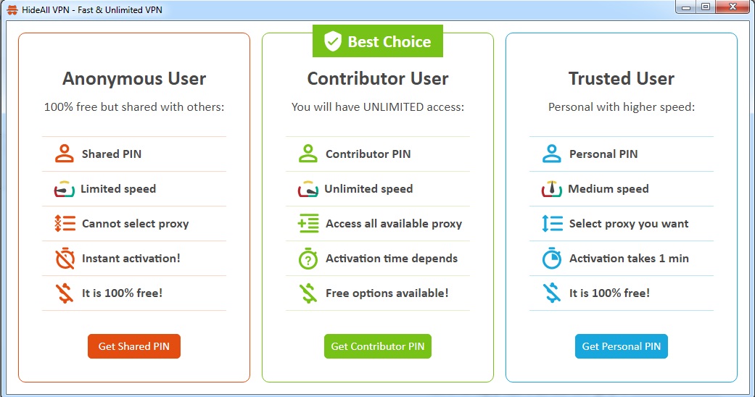755x397 pixels.
Task: Click the Cannot select proxy list icon
Action: pos(65,223)
